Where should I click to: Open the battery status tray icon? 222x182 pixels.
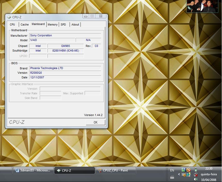[x=196, y=170]
